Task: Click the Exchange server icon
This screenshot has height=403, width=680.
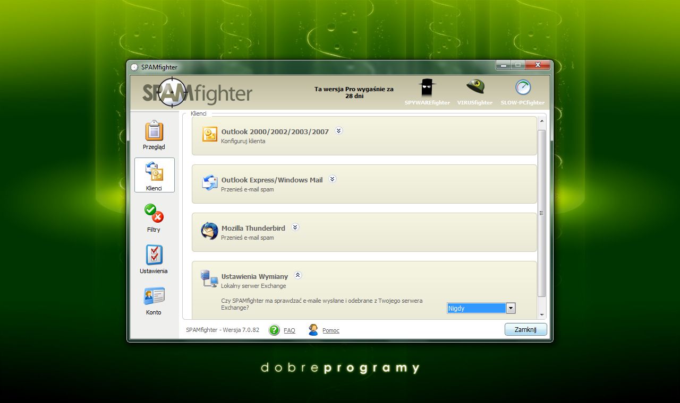Action: 209,279
